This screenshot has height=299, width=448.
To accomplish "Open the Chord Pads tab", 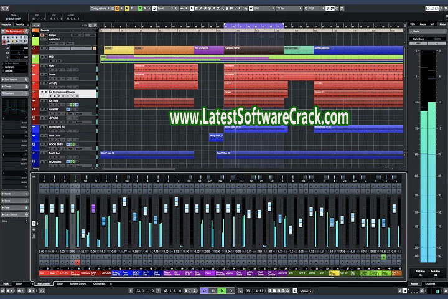I will click(100, 283).
